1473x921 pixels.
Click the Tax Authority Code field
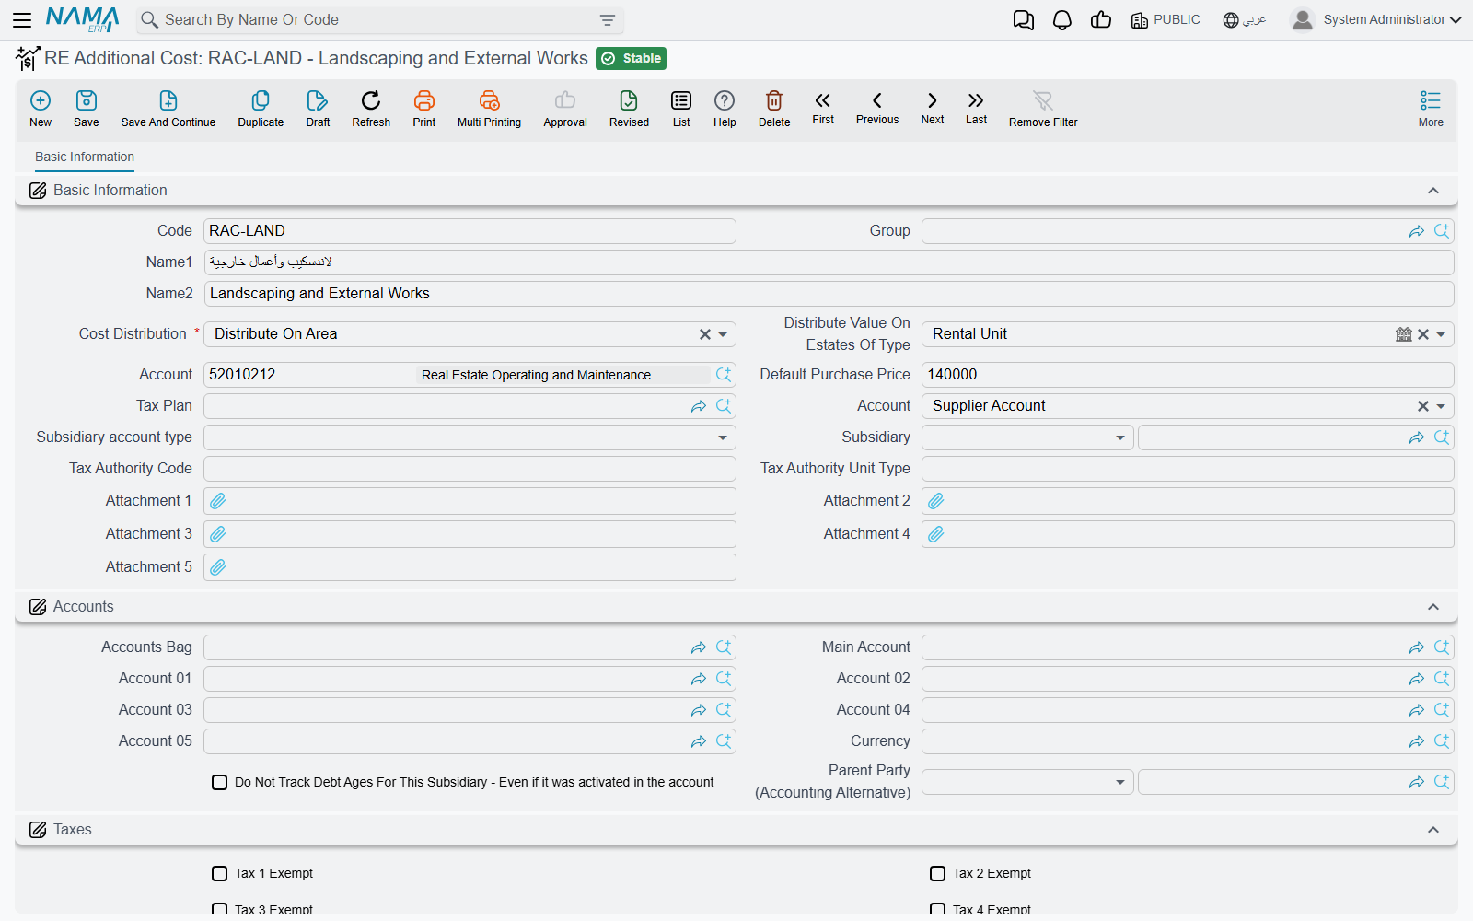[x=470, y=469]
